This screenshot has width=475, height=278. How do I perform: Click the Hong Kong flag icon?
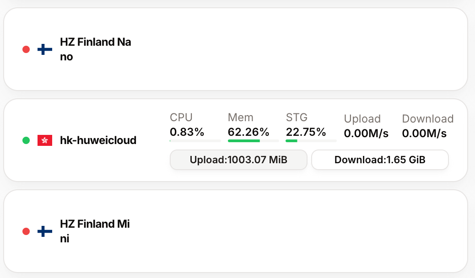(45, 140)
